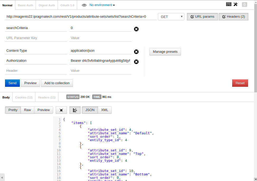
Task: Open the response Headers (11) tab
Action: (46, 97)
